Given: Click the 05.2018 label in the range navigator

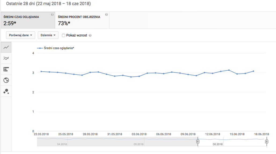Looking at the screenshot, I should coord(138,144).
